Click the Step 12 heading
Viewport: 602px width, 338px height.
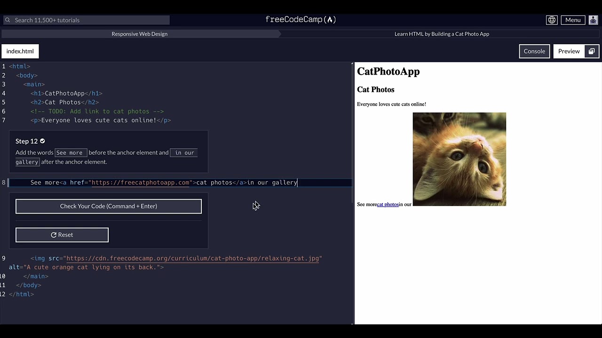click(x=26, y=141)
